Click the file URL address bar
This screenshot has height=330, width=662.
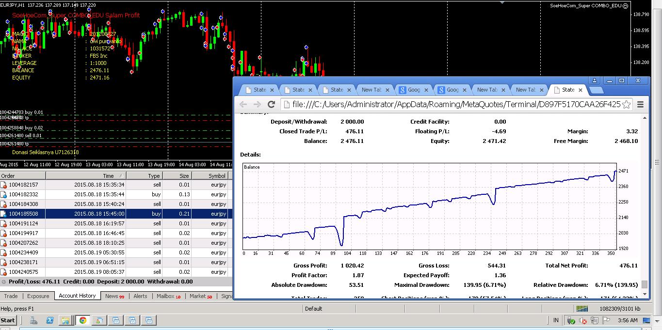pos(451,104)
